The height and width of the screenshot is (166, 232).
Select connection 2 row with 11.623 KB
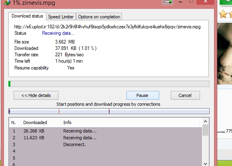point(105,138)
